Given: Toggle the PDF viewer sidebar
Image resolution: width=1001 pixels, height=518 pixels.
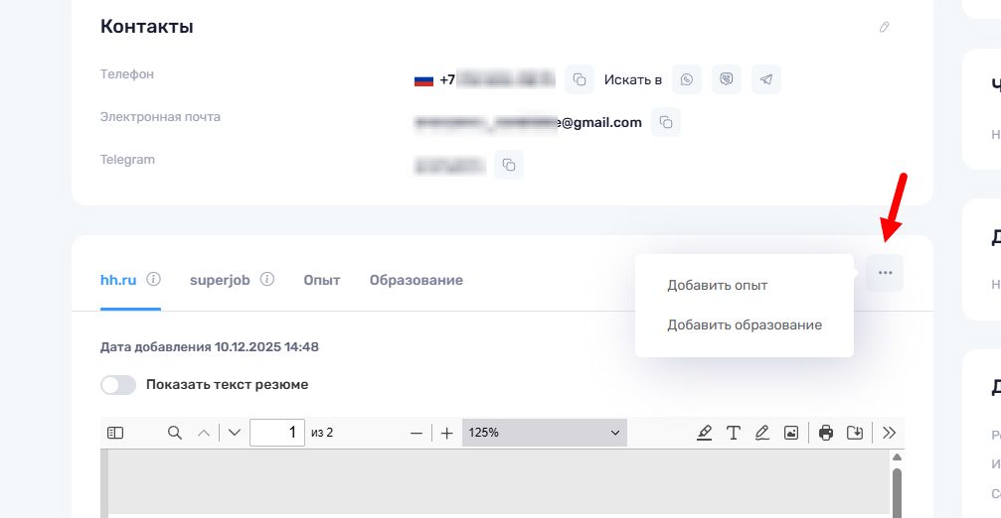Looking at the screenshot, I should 115,433.
